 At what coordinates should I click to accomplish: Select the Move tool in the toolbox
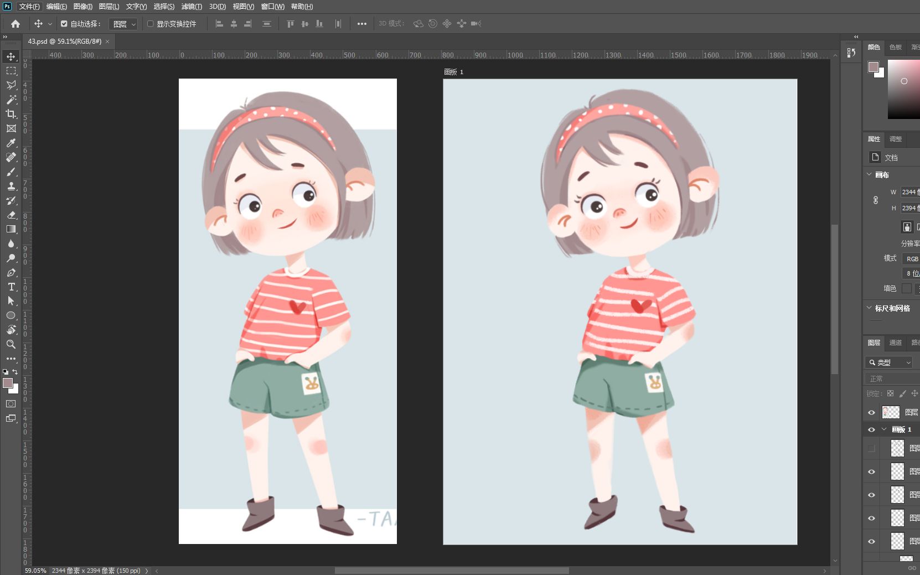pyautogui.click(x=11, y=56)
